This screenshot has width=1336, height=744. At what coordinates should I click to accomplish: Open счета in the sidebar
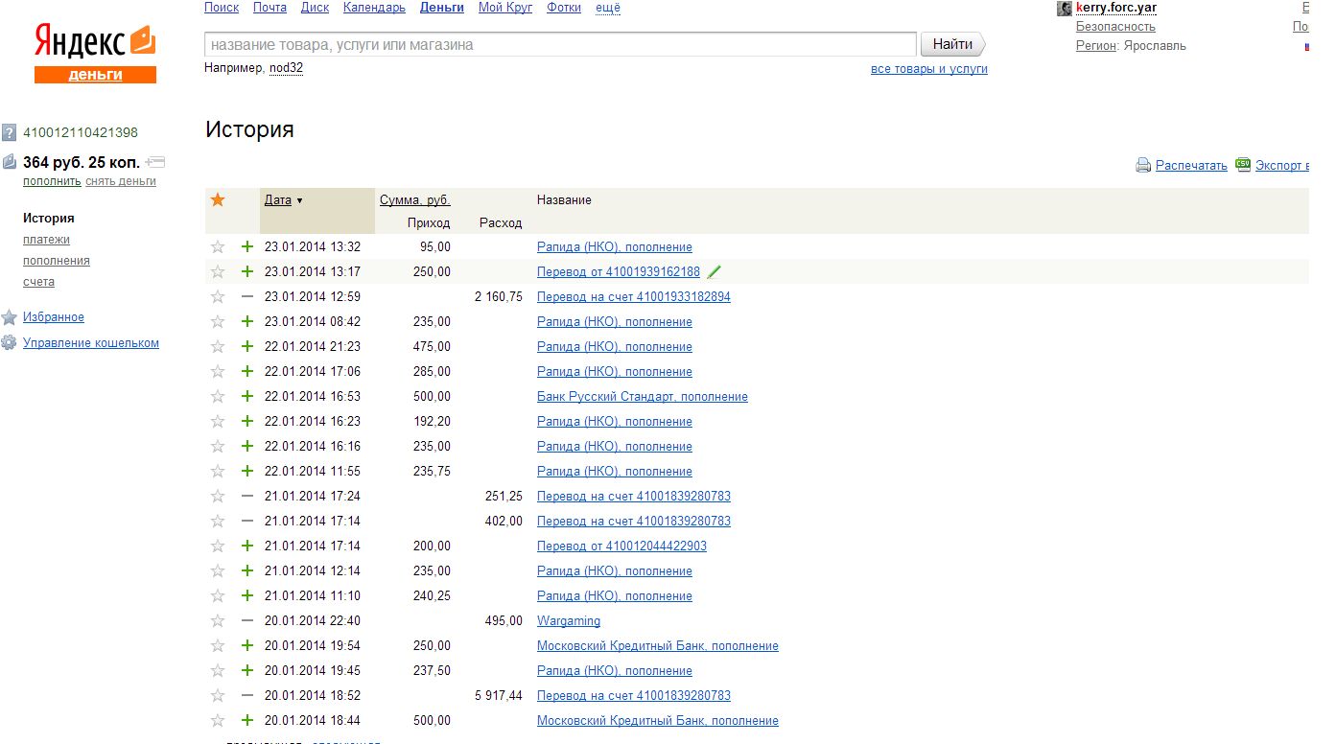pos(38,282)
